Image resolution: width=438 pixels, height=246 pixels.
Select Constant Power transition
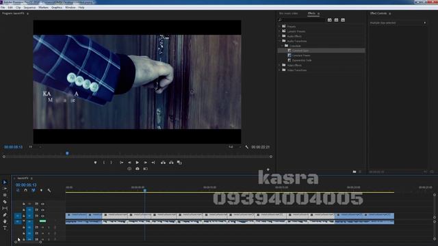[301, 55]
